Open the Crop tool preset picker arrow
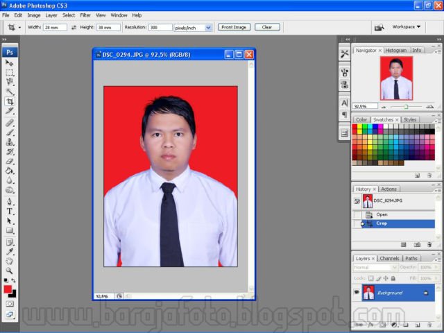 pyautogui.click(x=19, y=28)
